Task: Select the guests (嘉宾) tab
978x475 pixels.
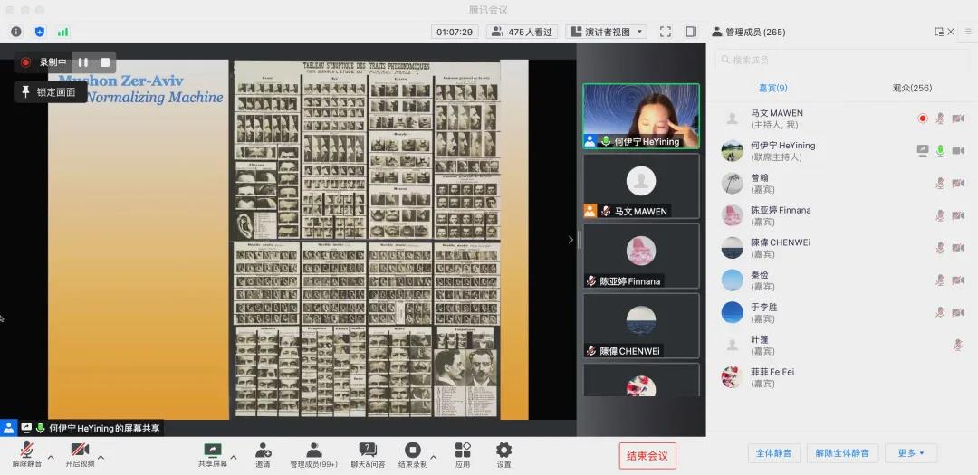Action: point(772,88)
